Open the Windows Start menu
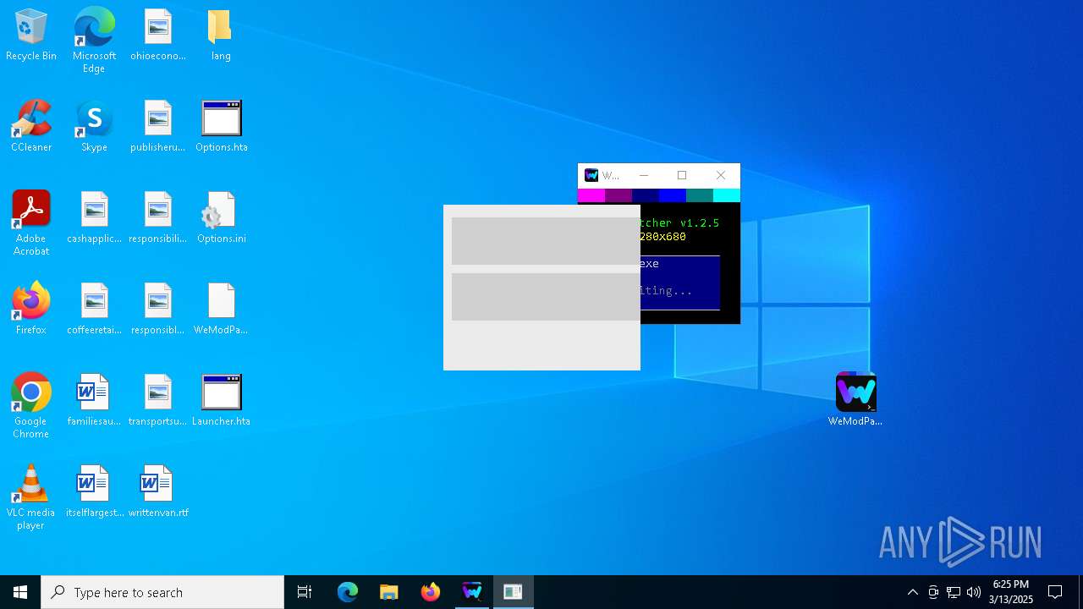 pos(20,592)
